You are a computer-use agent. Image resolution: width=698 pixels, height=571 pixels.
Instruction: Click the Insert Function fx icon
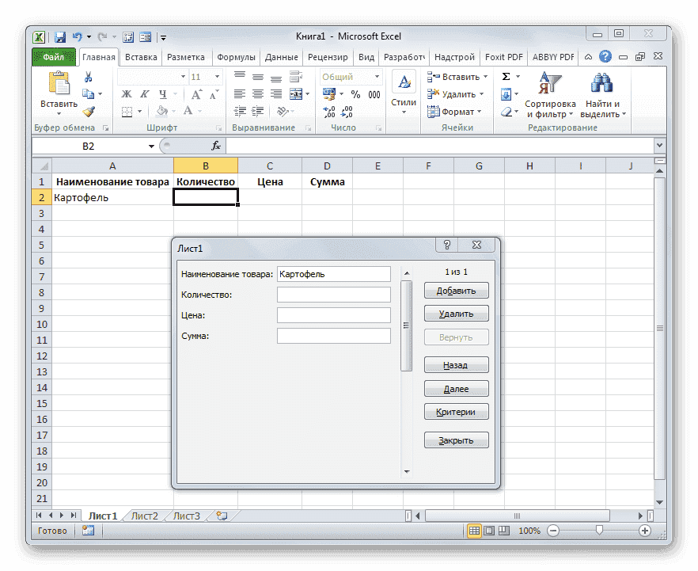coord(216,145)
